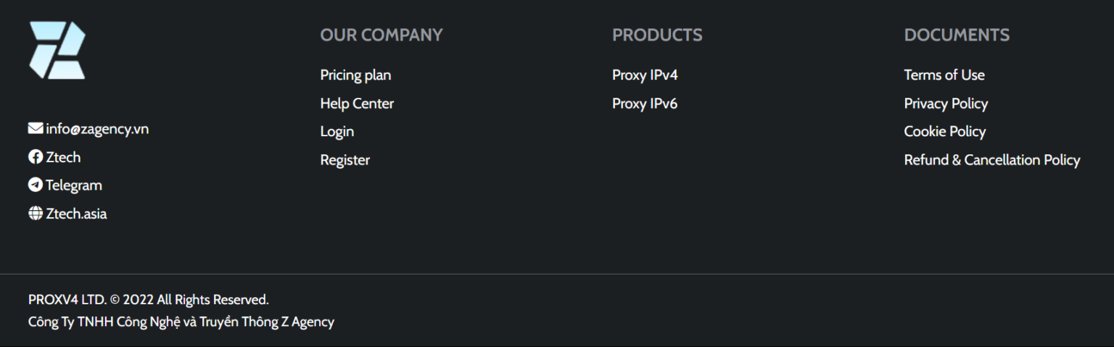Open the Ztech Facebook link
The height and width of the screenshot is (347, 1114).
[x=63, y=157]
